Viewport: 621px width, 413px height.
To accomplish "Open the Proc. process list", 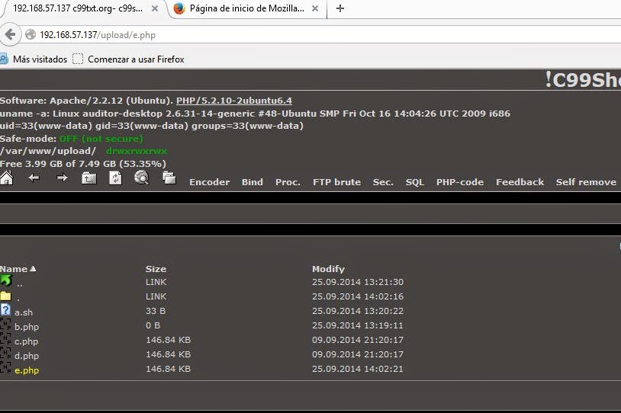I will (x=288, y=182).
